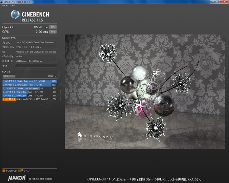The image size is (229, 183).
Task: Minimize the CINEBENCH window
Action: pos(213,1)
